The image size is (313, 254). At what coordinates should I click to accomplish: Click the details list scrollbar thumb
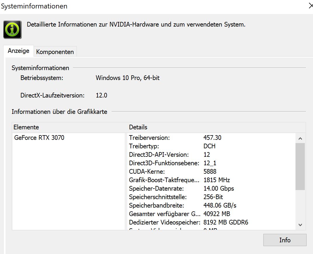300,166
